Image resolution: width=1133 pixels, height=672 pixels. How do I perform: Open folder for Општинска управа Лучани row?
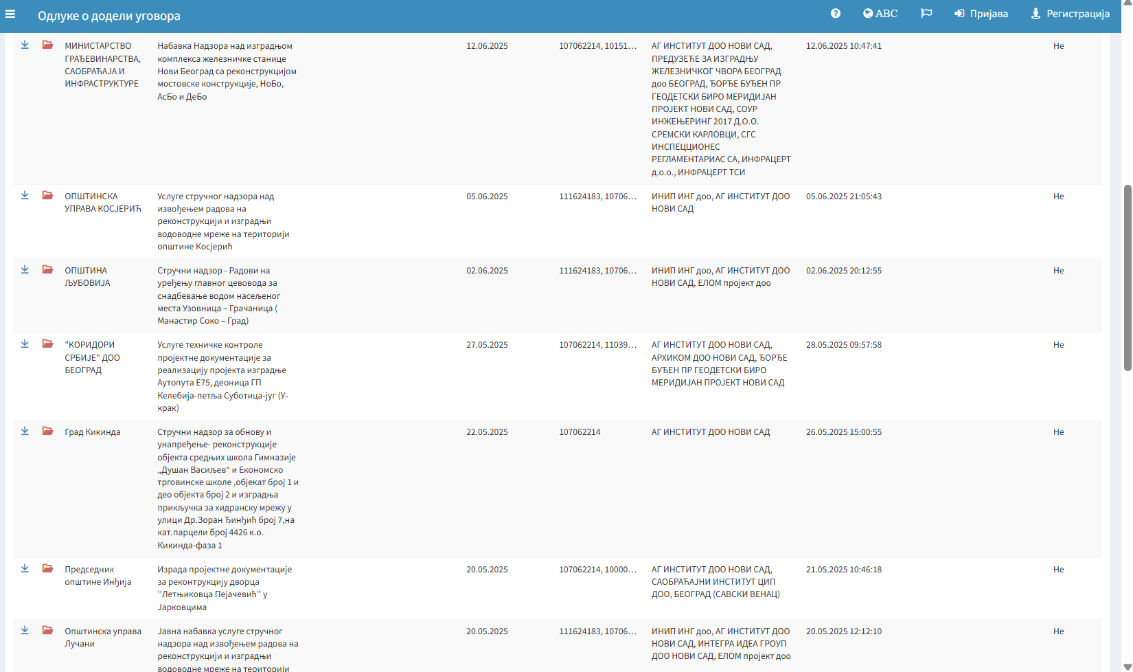(x=47, y=631)
